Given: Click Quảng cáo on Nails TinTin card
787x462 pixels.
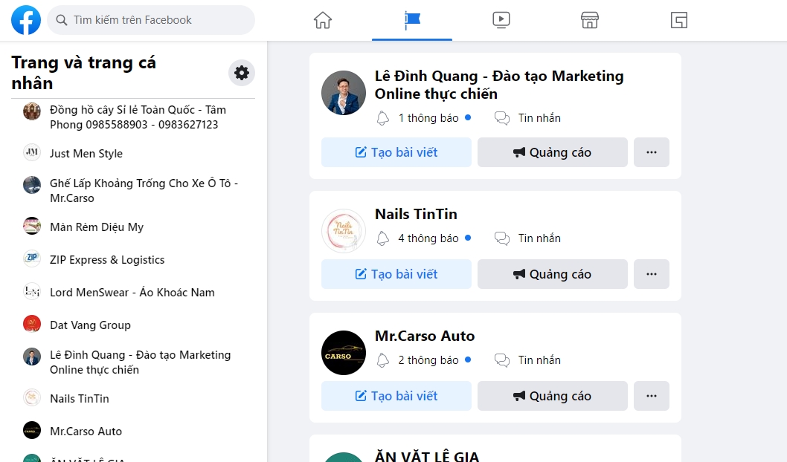Looking at the screenshot, I should click(x=553, y=274).
